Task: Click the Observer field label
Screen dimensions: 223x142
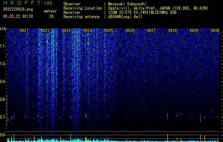Action: click(72, 4)
